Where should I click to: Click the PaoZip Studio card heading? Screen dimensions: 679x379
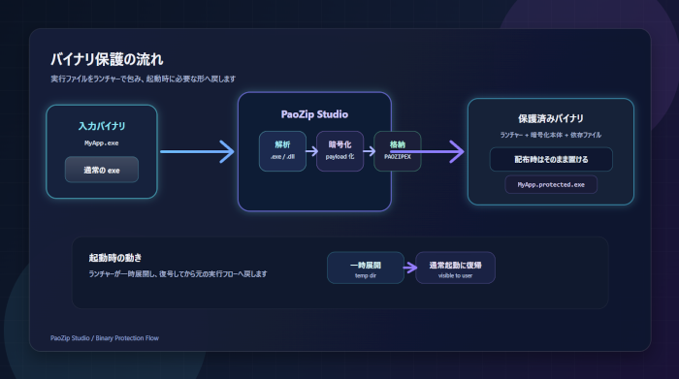coord(314,114)
